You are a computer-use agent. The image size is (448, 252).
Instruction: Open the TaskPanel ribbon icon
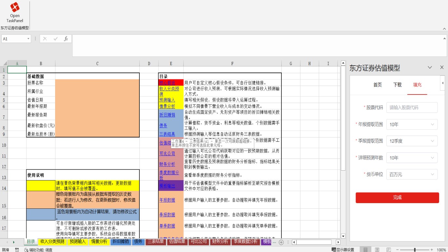[x=15, y=12]
